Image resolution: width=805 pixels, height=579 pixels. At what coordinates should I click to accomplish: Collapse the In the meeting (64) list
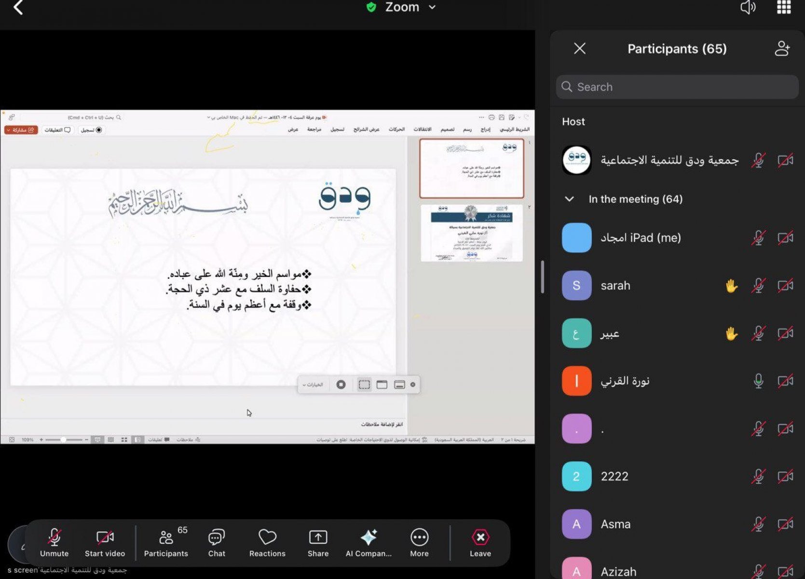(569, 199)
